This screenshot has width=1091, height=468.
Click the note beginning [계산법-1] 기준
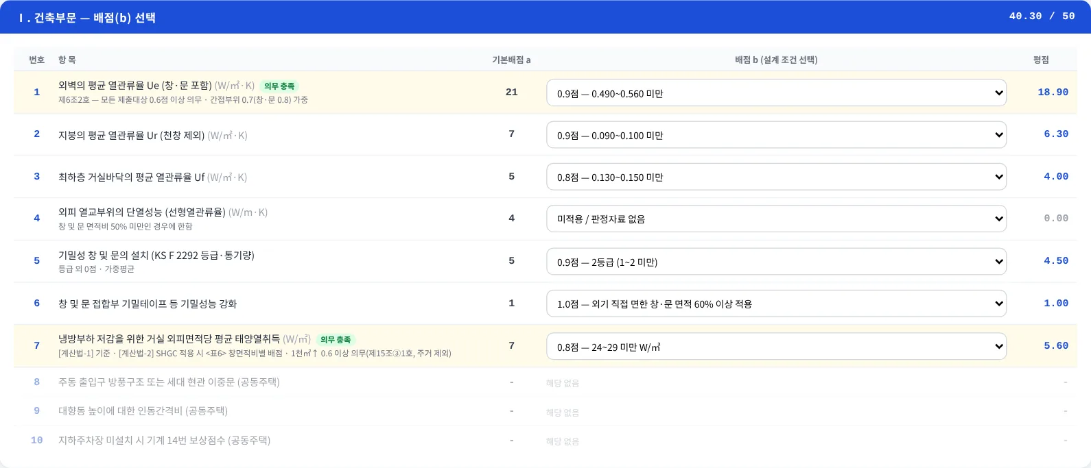click(255, 354)
